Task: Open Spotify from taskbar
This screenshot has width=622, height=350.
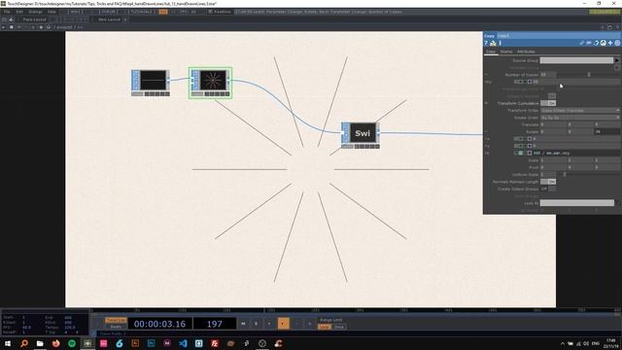Action: (x=72, y=343)
